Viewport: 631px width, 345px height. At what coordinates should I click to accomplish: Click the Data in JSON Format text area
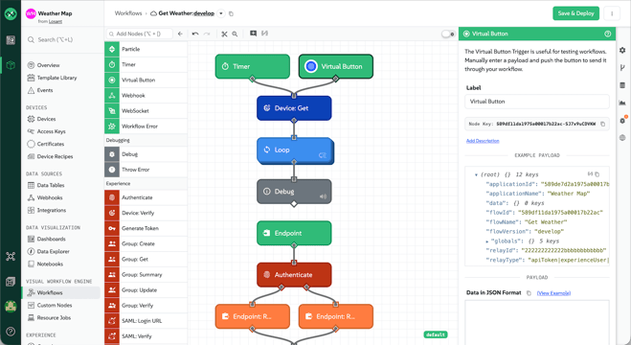[x=537, y=322]
